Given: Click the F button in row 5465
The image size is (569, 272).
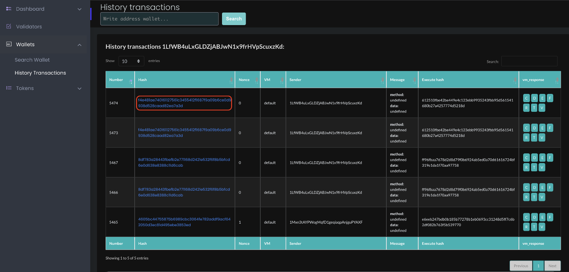Looking at the screenshot, I should click(550, 217).
